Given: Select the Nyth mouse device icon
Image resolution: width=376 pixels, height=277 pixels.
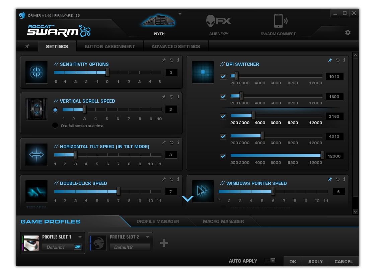Looking at the screenshot, I should point(159,21).
